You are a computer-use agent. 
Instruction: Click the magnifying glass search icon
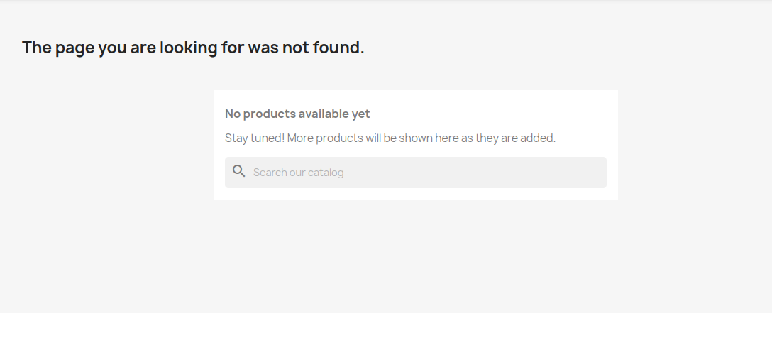[x=239, y=171]
